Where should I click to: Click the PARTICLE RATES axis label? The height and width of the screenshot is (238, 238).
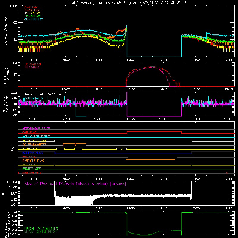6,74
